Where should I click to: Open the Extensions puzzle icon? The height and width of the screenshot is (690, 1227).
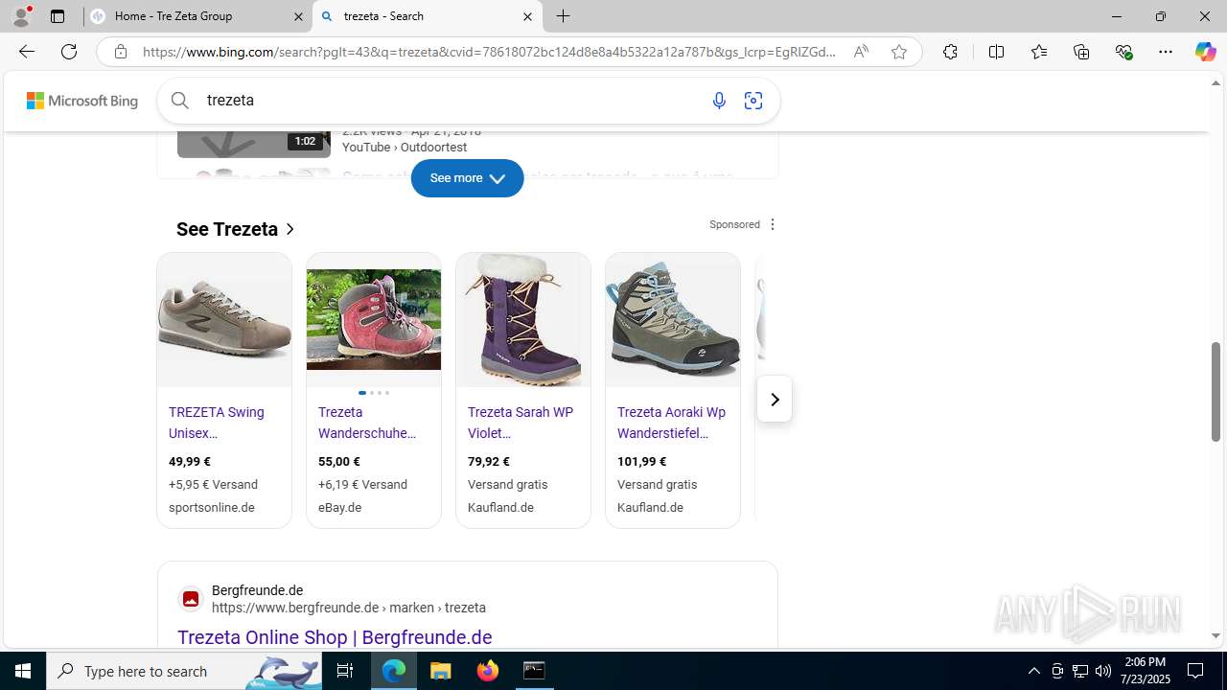pyautogui.click(x=950, y=52)
